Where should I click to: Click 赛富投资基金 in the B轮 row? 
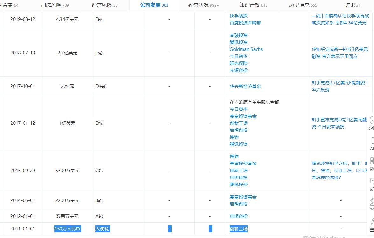click(x=243, y=197)
